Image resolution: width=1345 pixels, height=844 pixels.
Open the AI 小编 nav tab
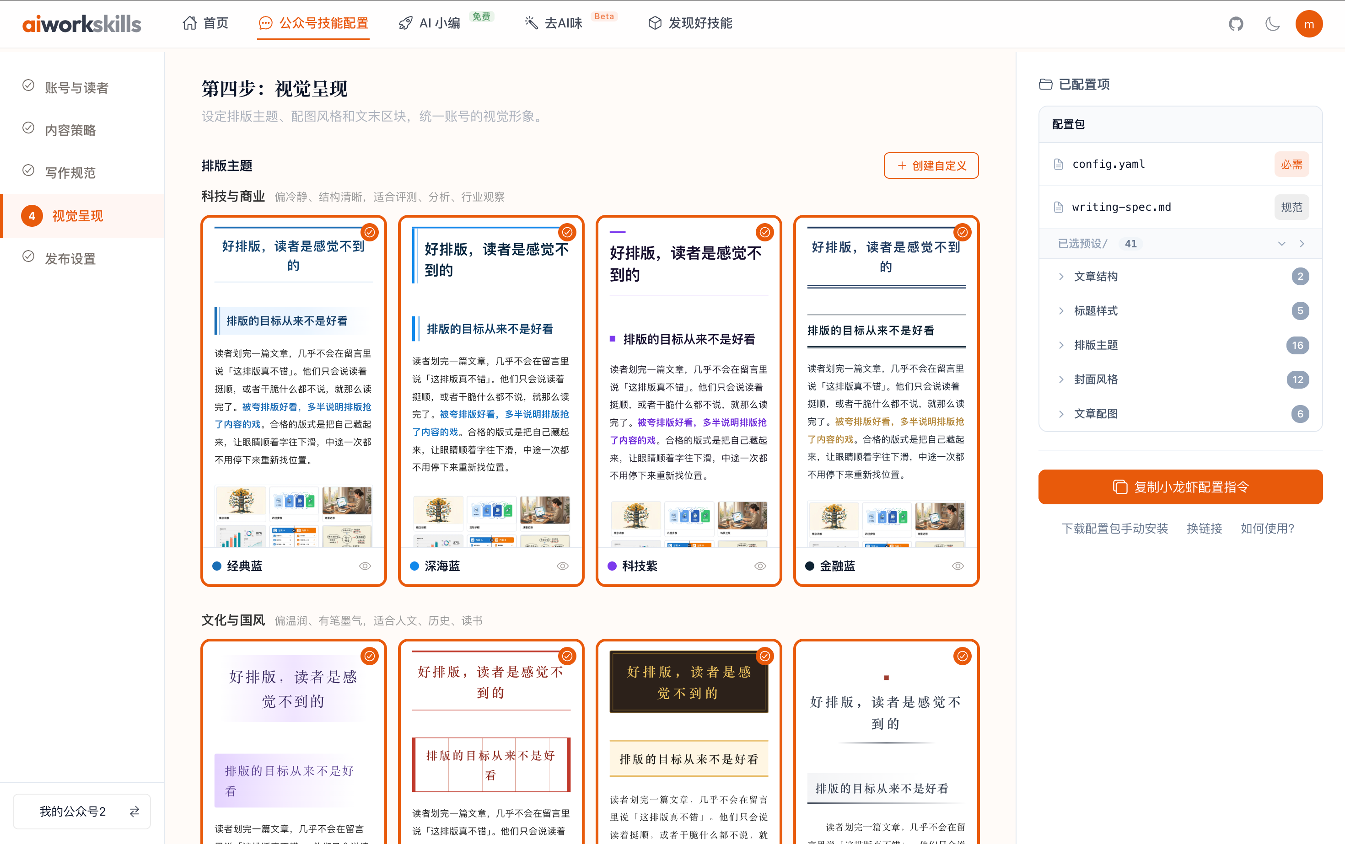[429, 23]
